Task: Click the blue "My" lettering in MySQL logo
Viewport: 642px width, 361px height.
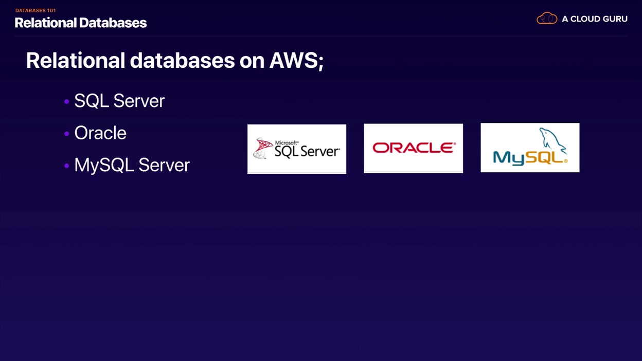Action: [x=507, y=158]
